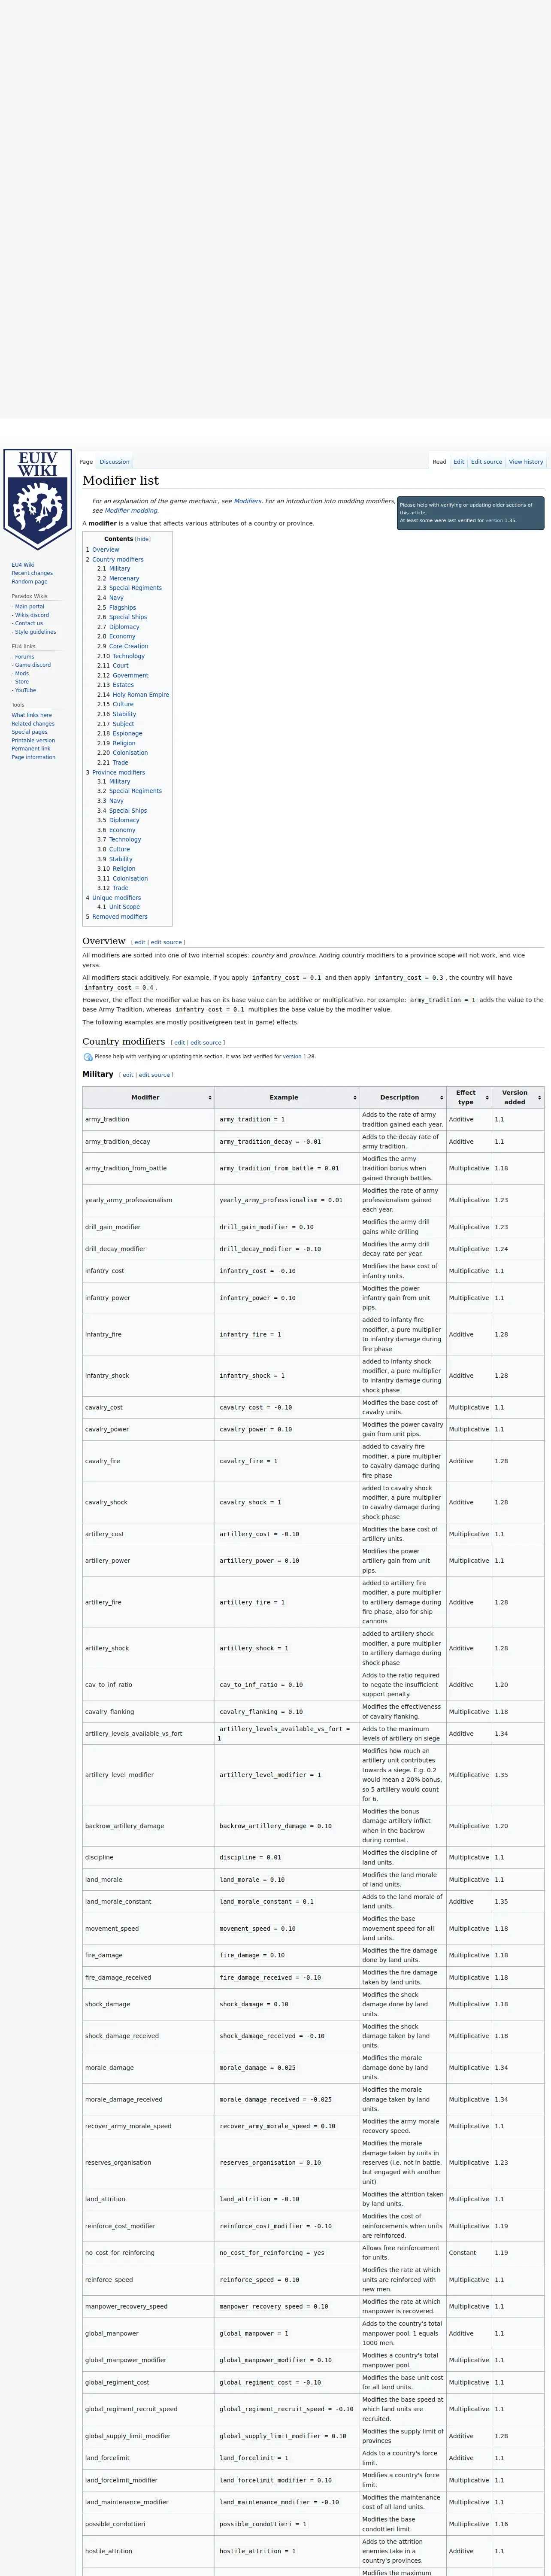Go to EU4 Wiki in sidebar
The image size is (551, 2576).
pyautogui.click(x=23, y=565)
